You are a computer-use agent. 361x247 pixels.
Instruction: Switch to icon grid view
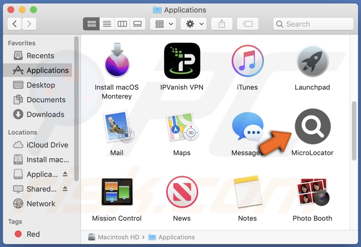click(x=91, y=24)
